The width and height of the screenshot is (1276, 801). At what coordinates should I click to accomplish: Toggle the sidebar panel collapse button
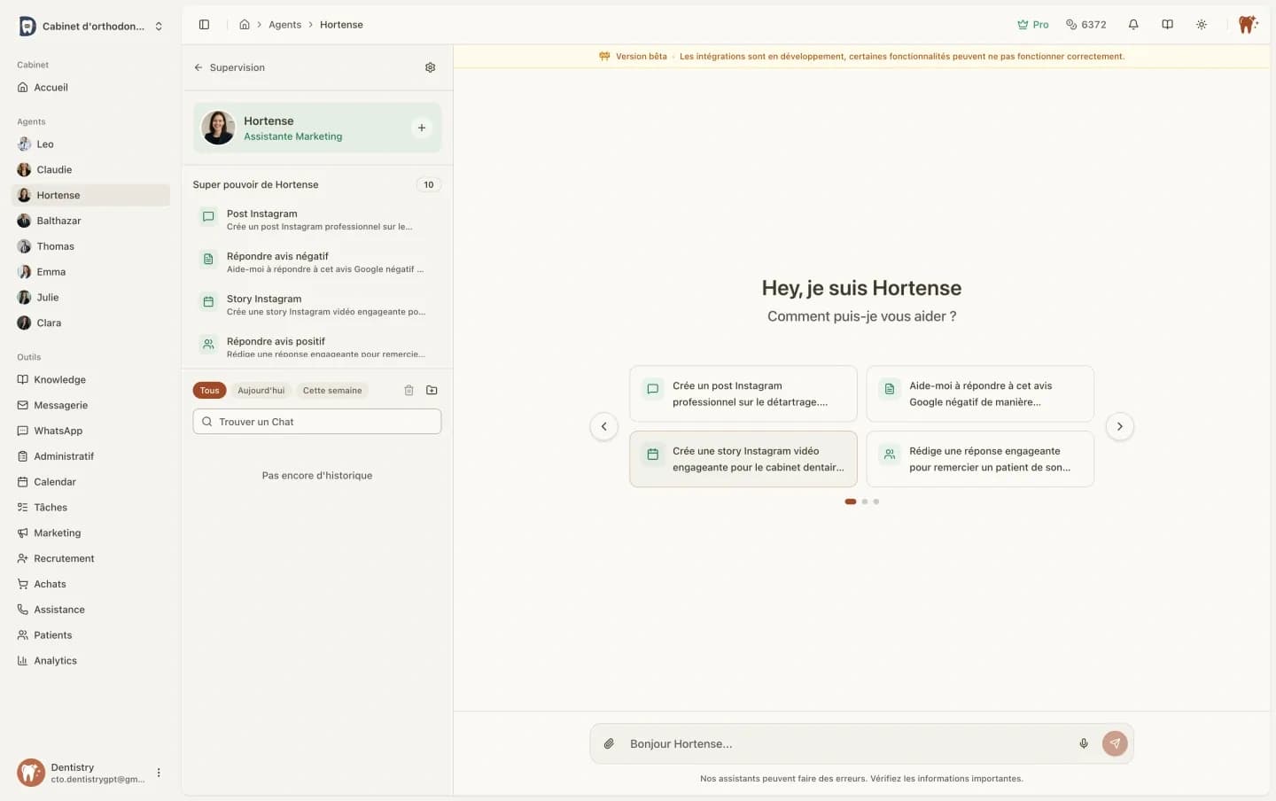tap(204, 25)
